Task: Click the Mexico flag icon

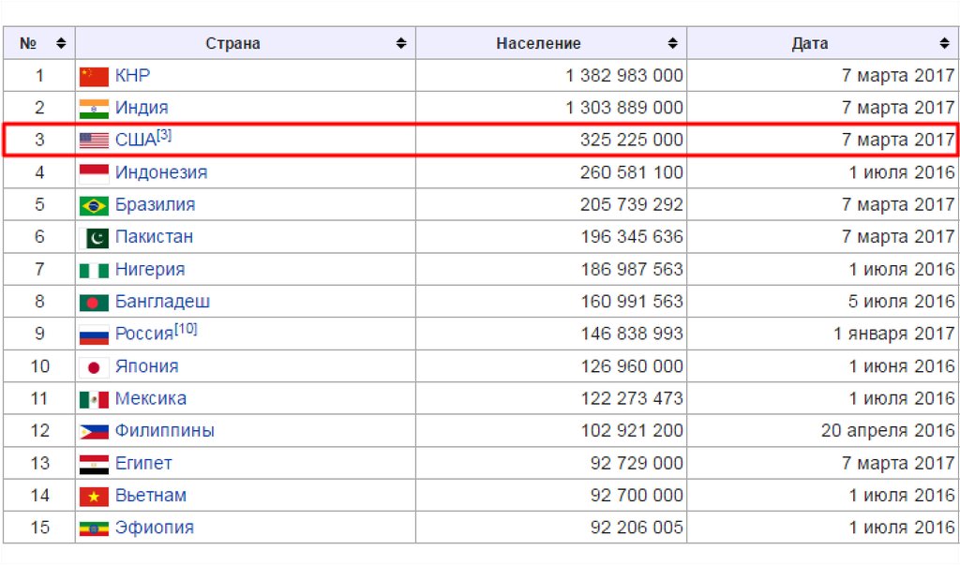Action: click(x=94, y=399)
